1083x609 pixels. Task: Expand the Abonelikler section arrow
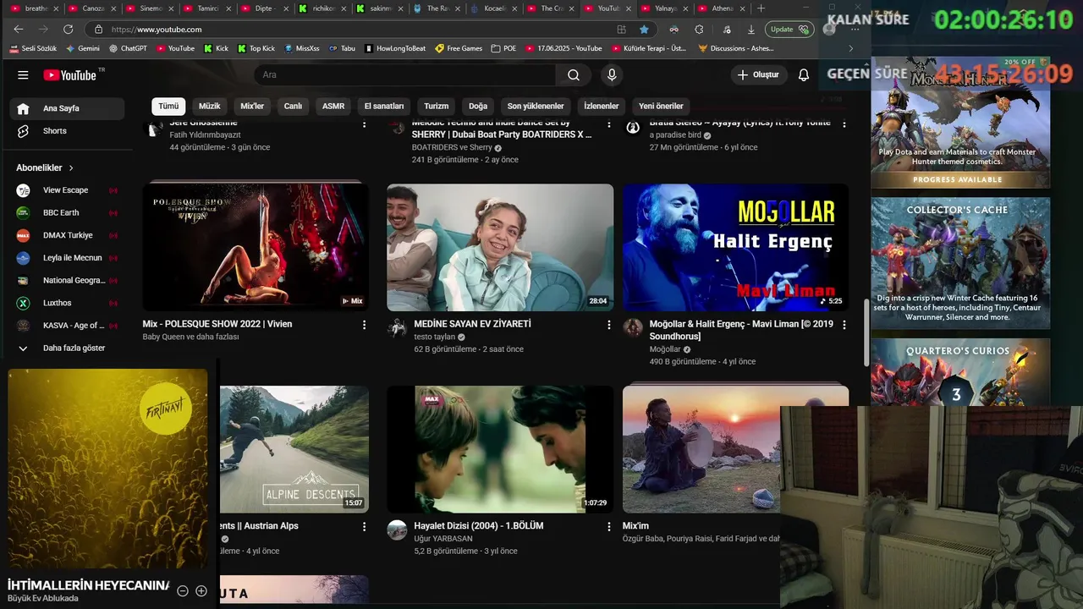(71, 168)
